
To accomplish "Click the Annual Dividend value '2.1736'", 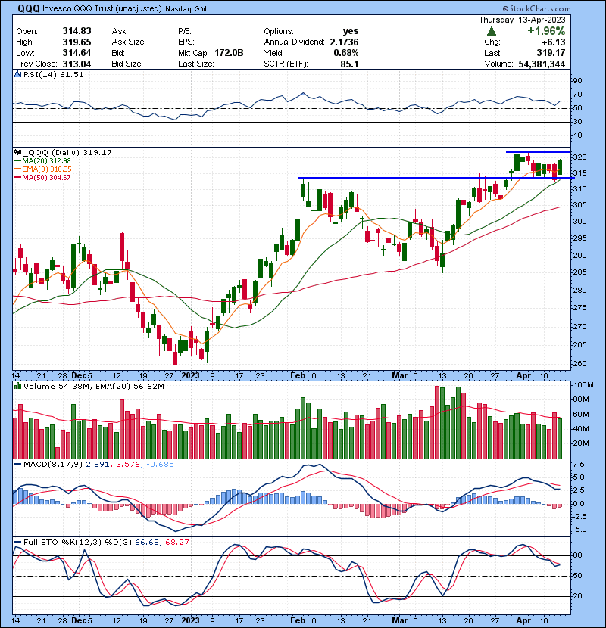I will tap(344, 42).
